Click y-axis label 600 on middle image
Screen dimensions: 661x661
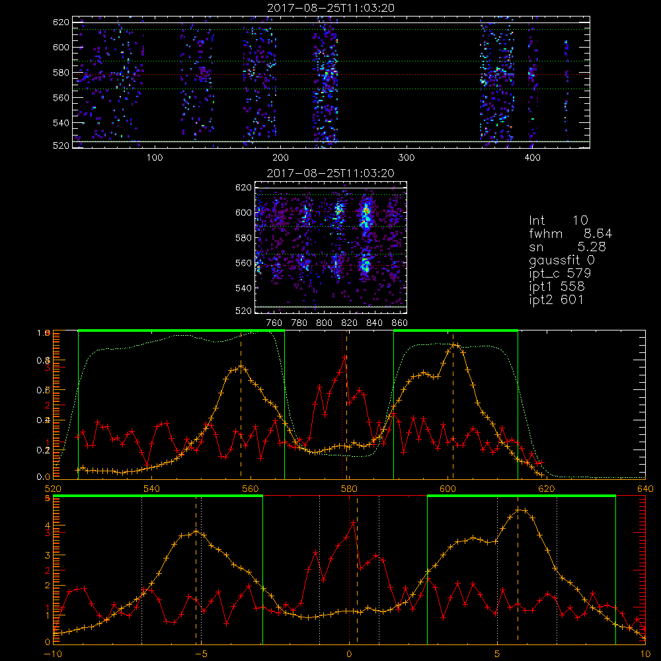pyautogui.click(x=243, y=212)
